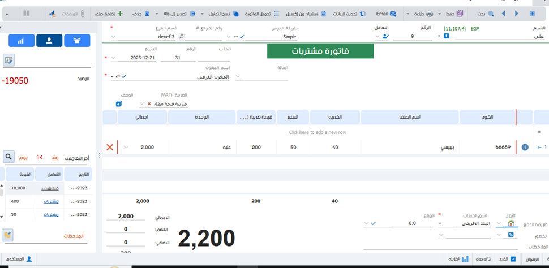Add an item with إضافة صنف
Screen dimensions: 549x268
pyautogui.click(x=109, y=14)
